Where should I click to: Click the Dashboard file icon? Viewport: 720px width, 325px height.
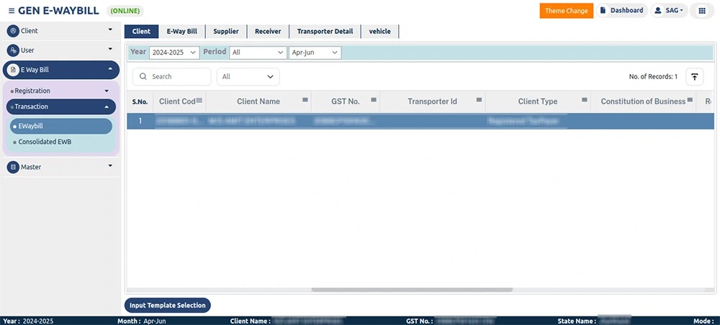[603, 11]
